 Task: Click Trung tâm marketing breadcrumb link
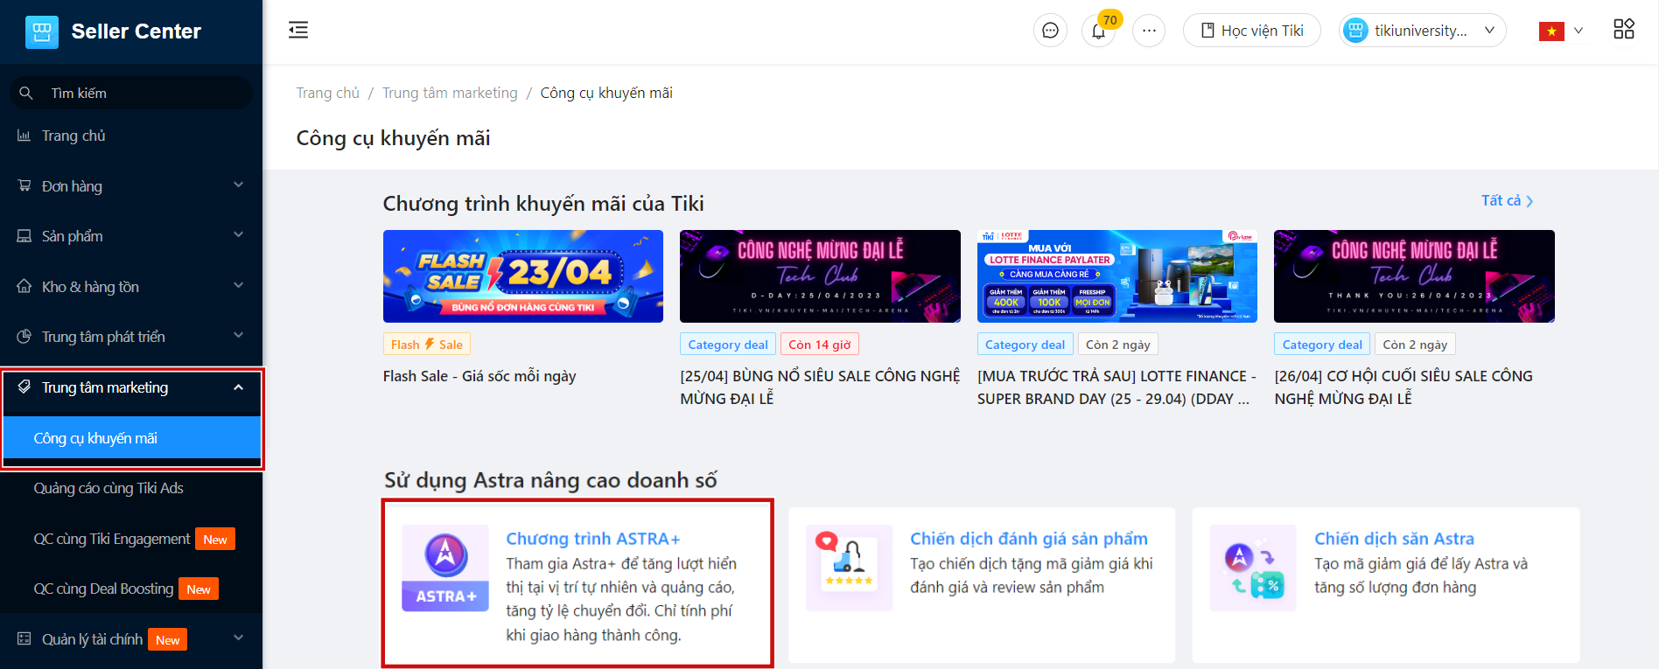pos(450,93)
